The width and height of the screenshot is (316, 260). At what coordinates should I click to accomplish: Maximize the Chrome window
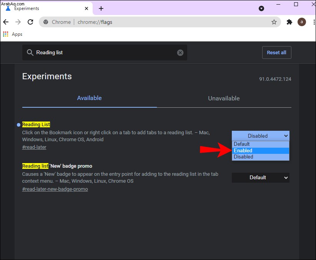[296, 4]
